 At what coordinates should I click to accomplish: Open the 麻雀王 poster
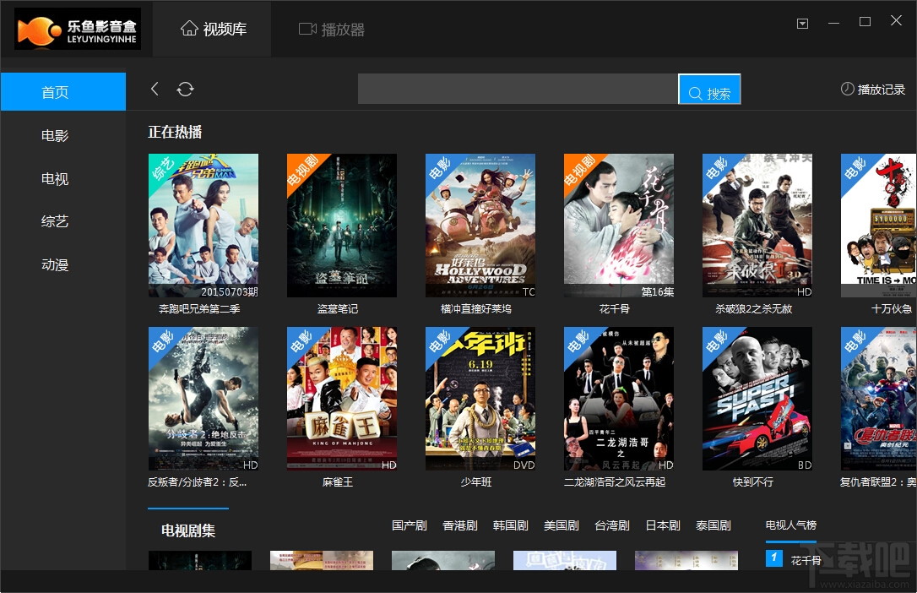pyautogui.click(x=341, y=399)
